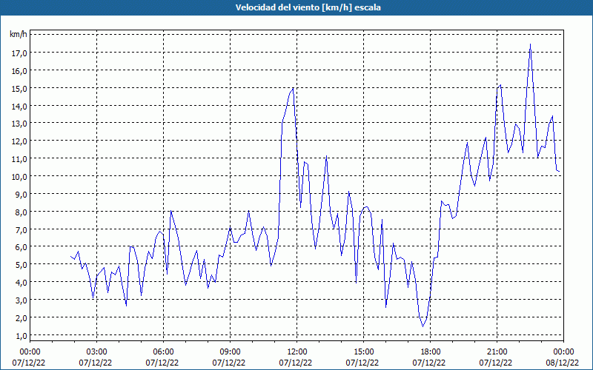Click the 06:00 time label on the x-axis

click(163, 352)
